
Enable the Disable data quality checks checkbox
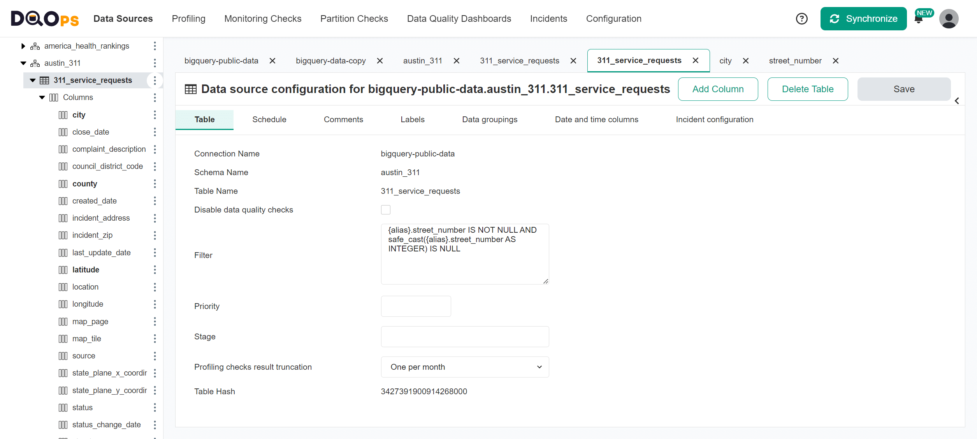pos(385,209)
